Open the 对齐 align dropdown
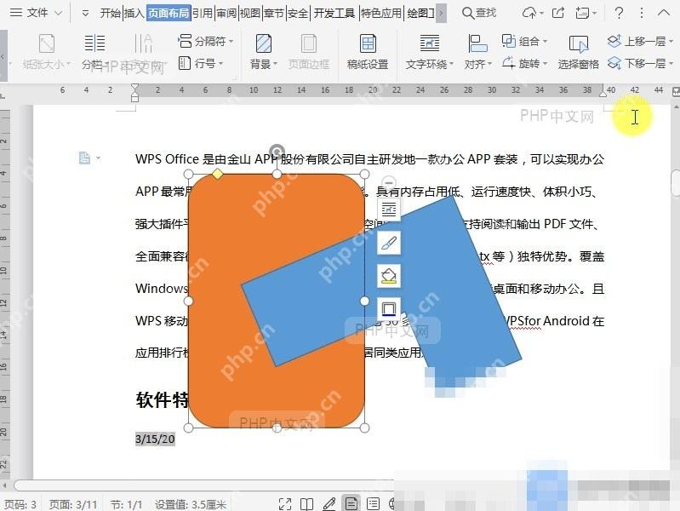The image size is (680, 511). [x=478, y=52]
